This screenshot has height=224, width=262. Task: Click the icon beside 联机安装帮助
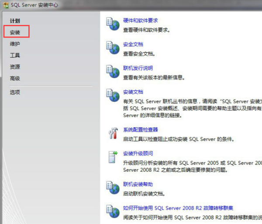coord(113,188)
